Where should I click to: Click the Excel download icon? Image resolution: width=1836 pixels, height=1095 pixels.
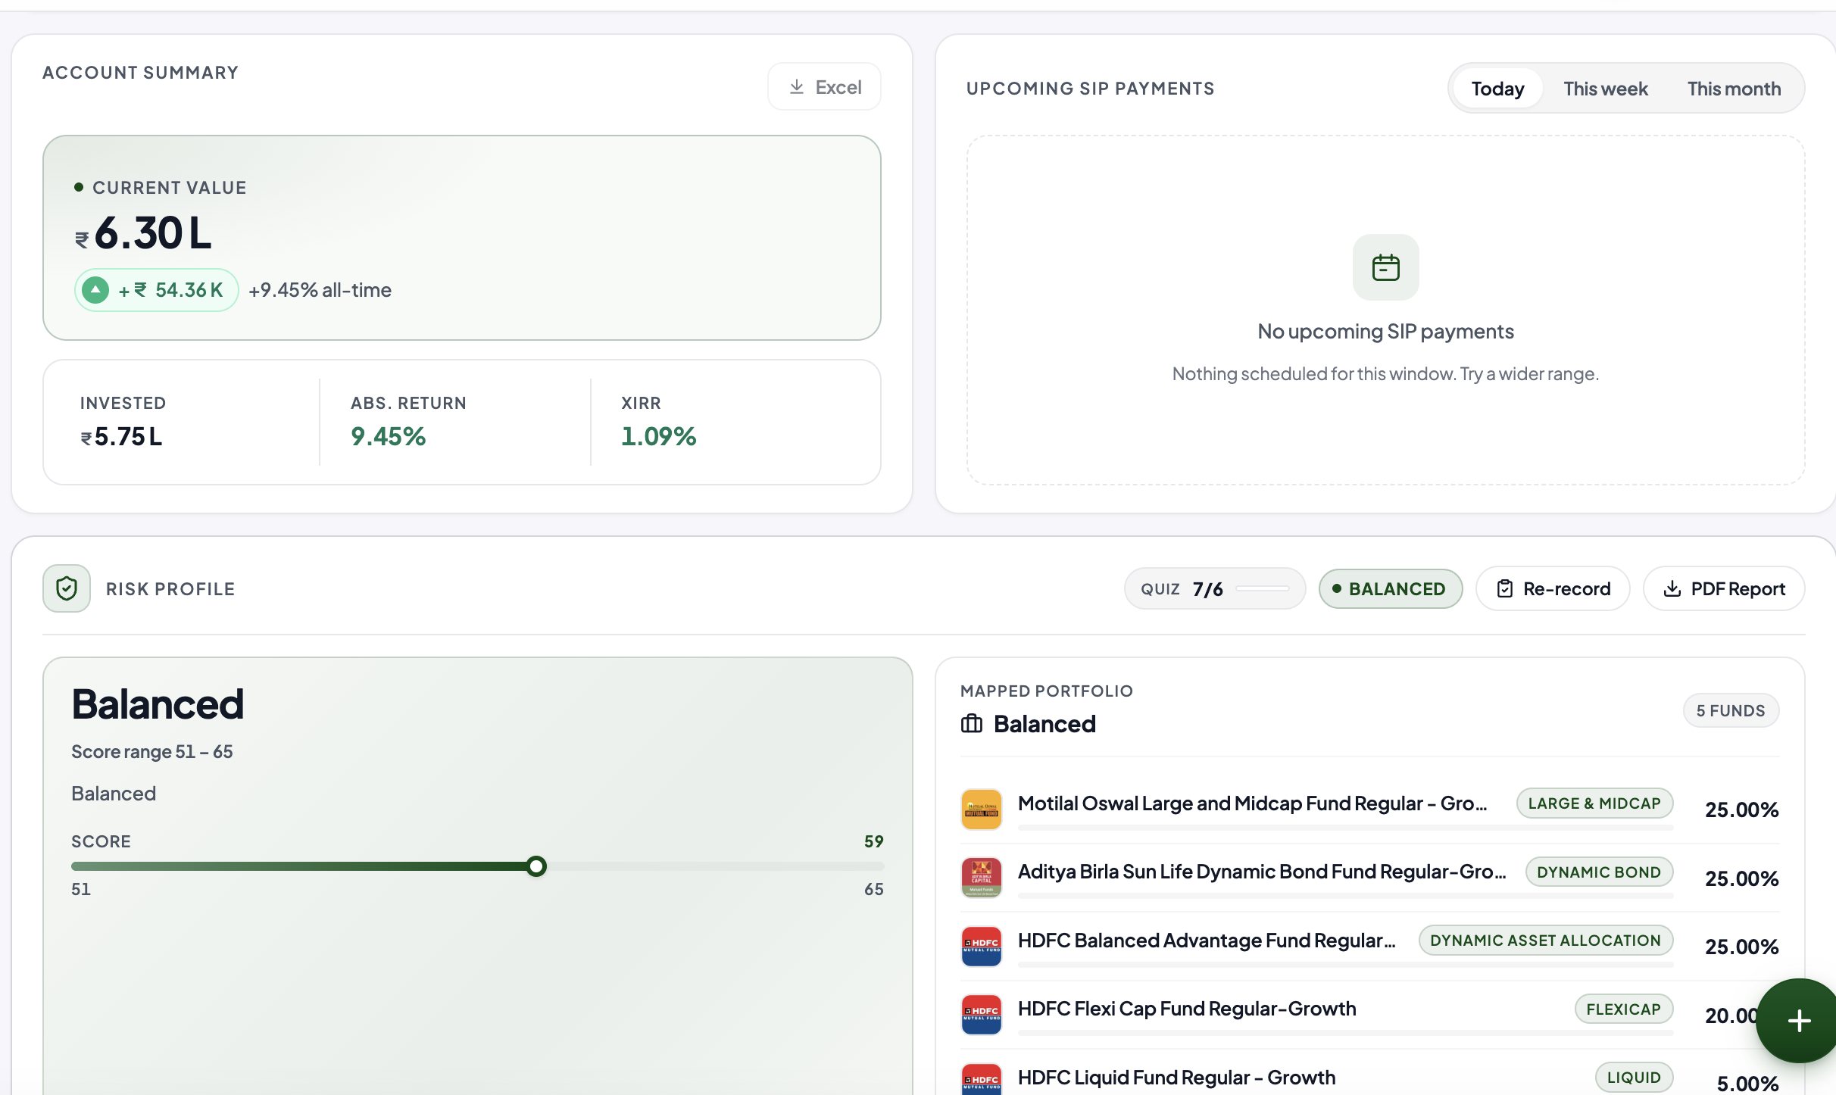[x=796, y=87]
